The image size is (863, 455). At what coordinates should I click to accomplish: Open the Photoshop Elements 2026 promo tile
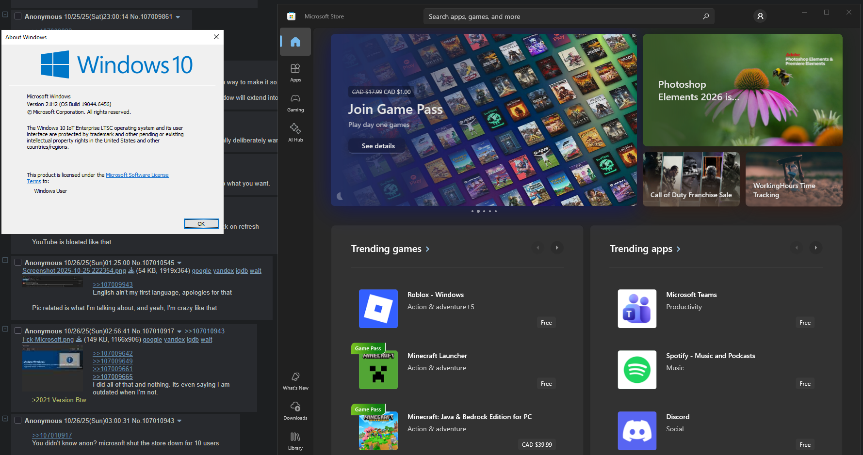tap(742, 90)
